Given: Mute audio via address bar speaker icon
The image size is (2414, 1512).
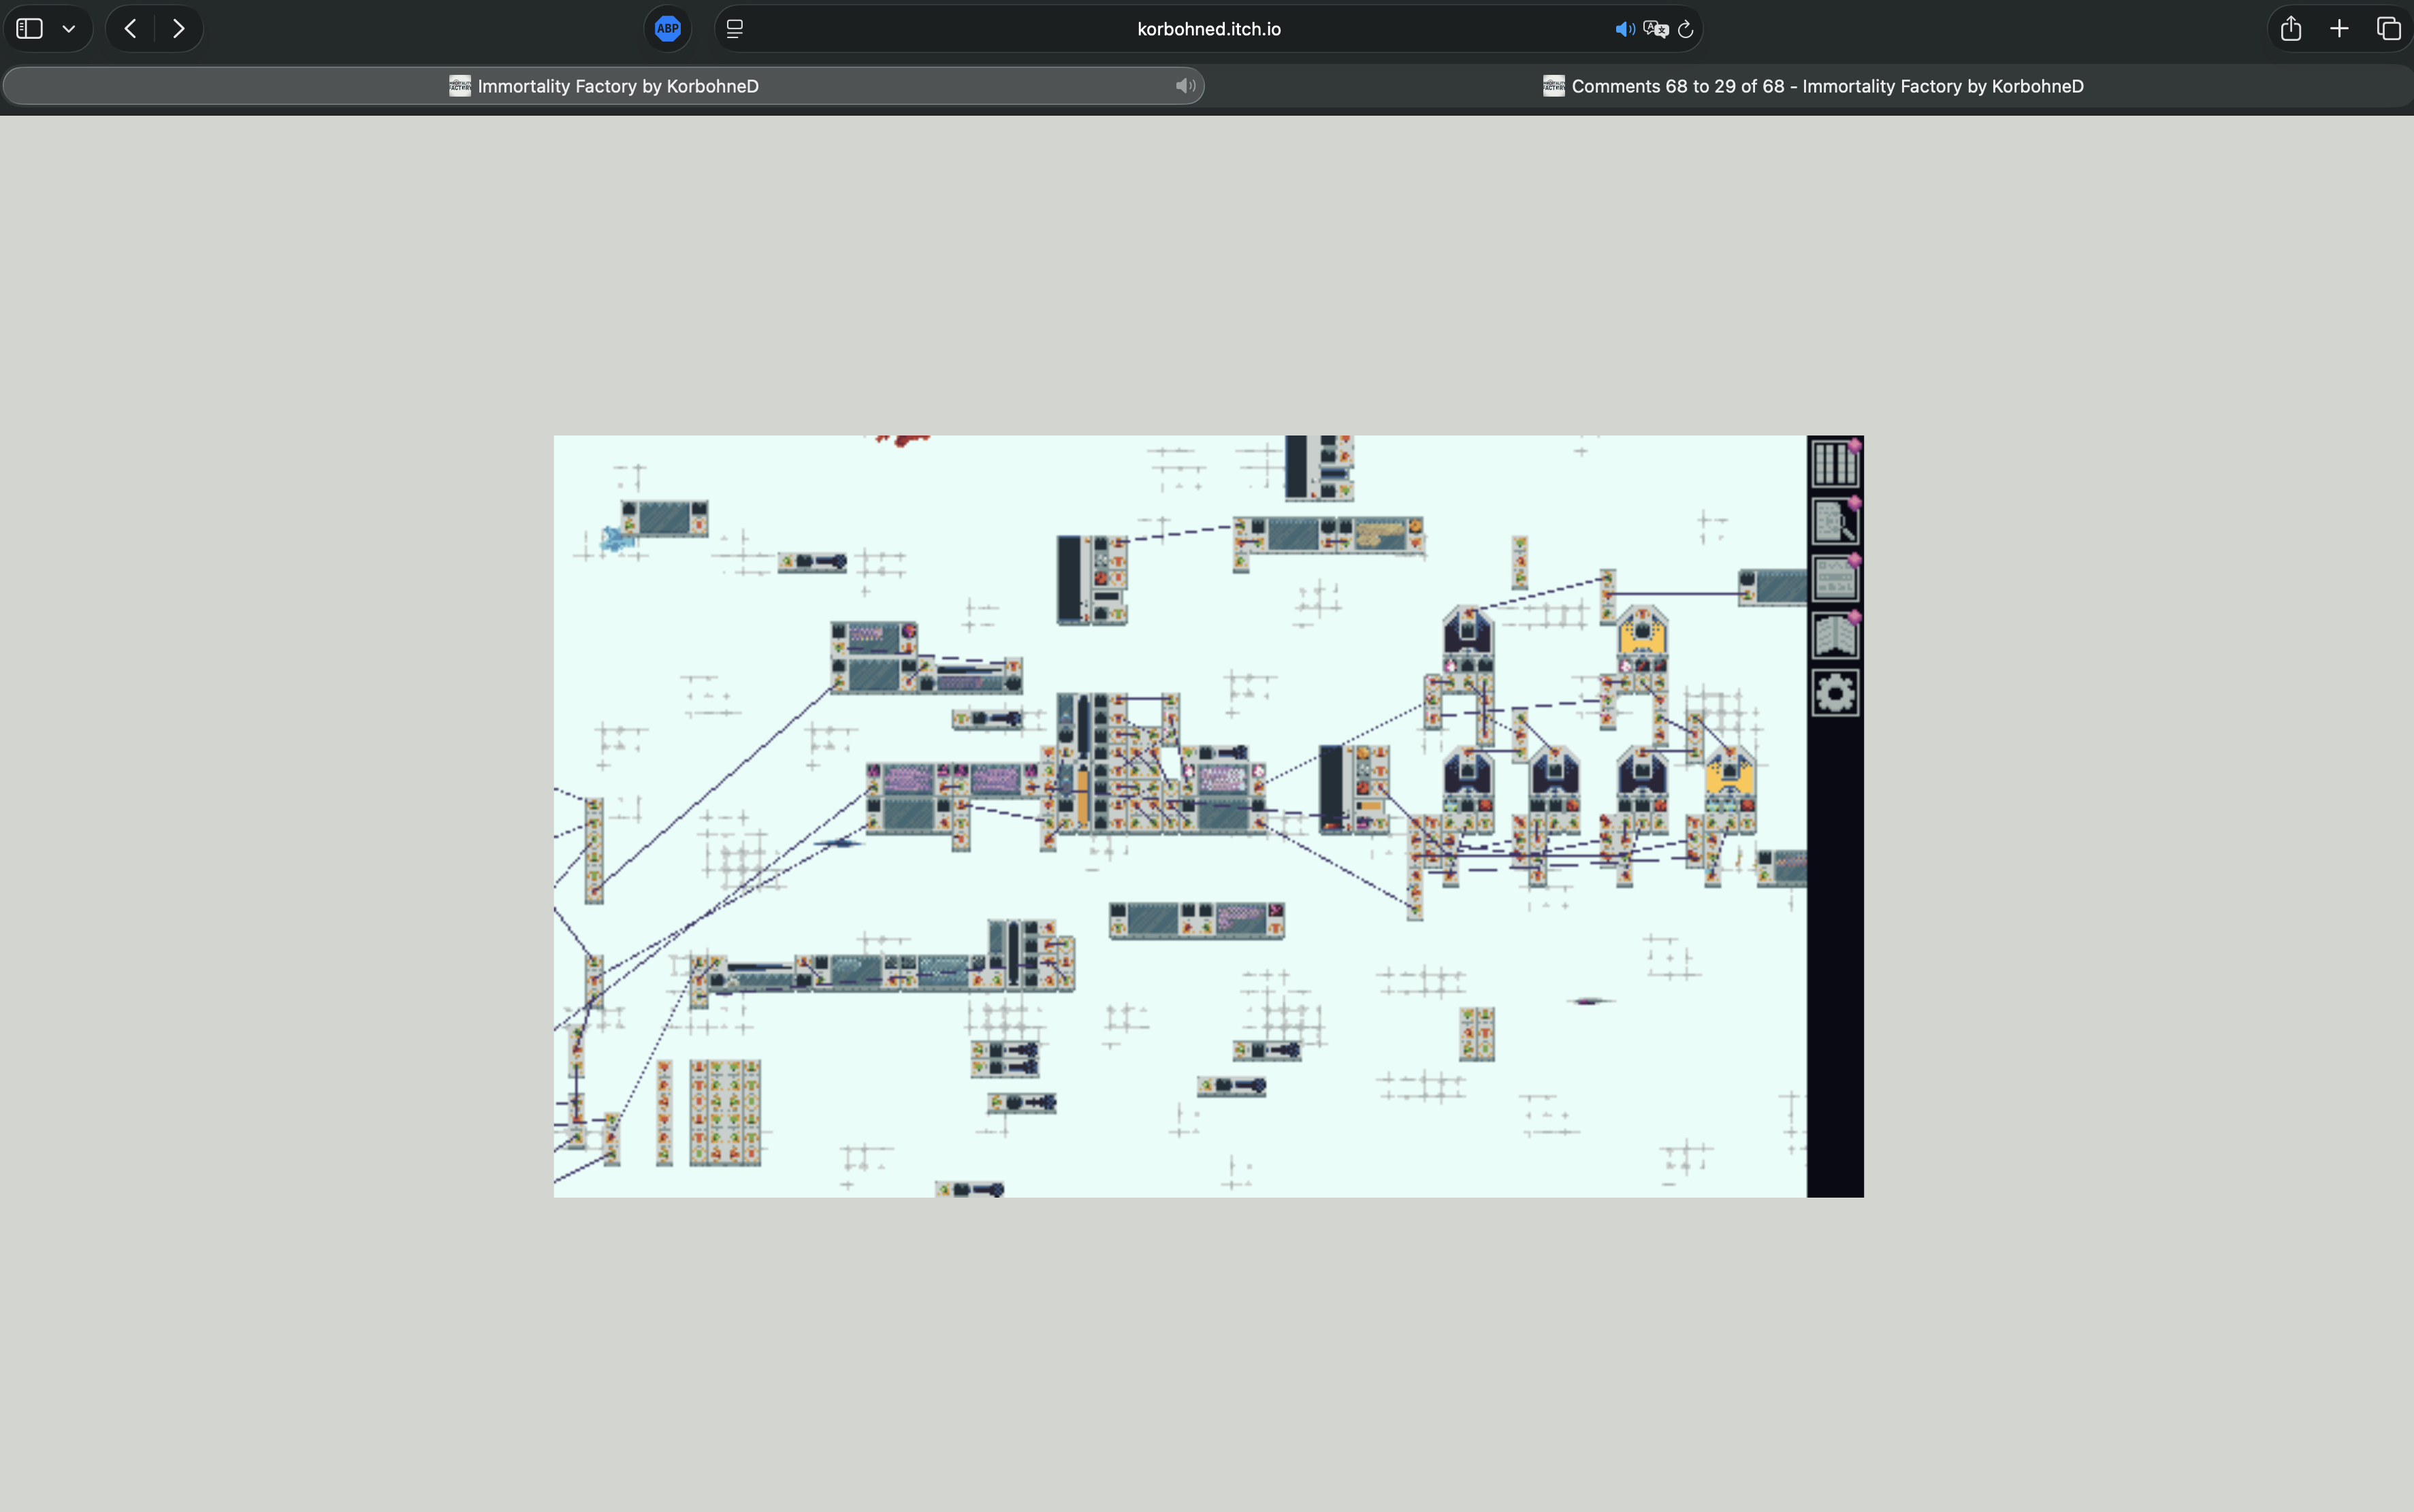Looking at the screenshot, I should click(1624, 29).
